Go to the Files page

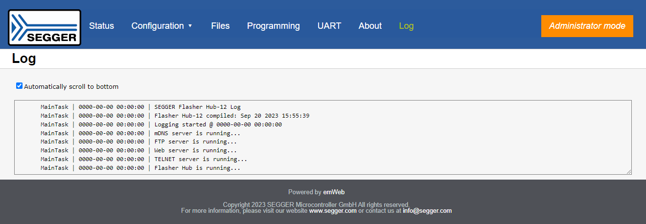click(x=220, y=26)
